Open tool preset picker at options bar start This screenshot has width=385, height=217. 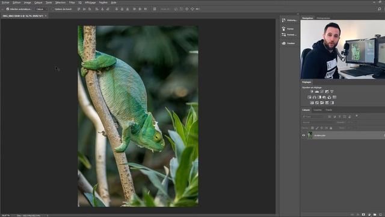(x=2, y=9)
